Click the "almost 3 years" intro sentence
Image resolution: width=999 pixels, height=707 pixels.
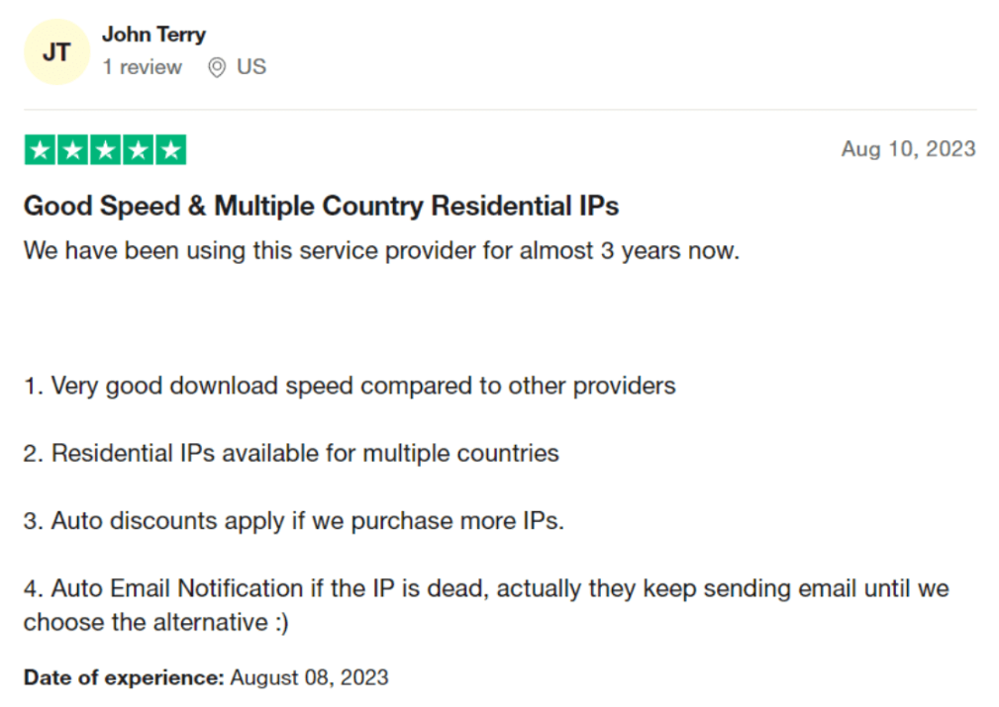381,250
